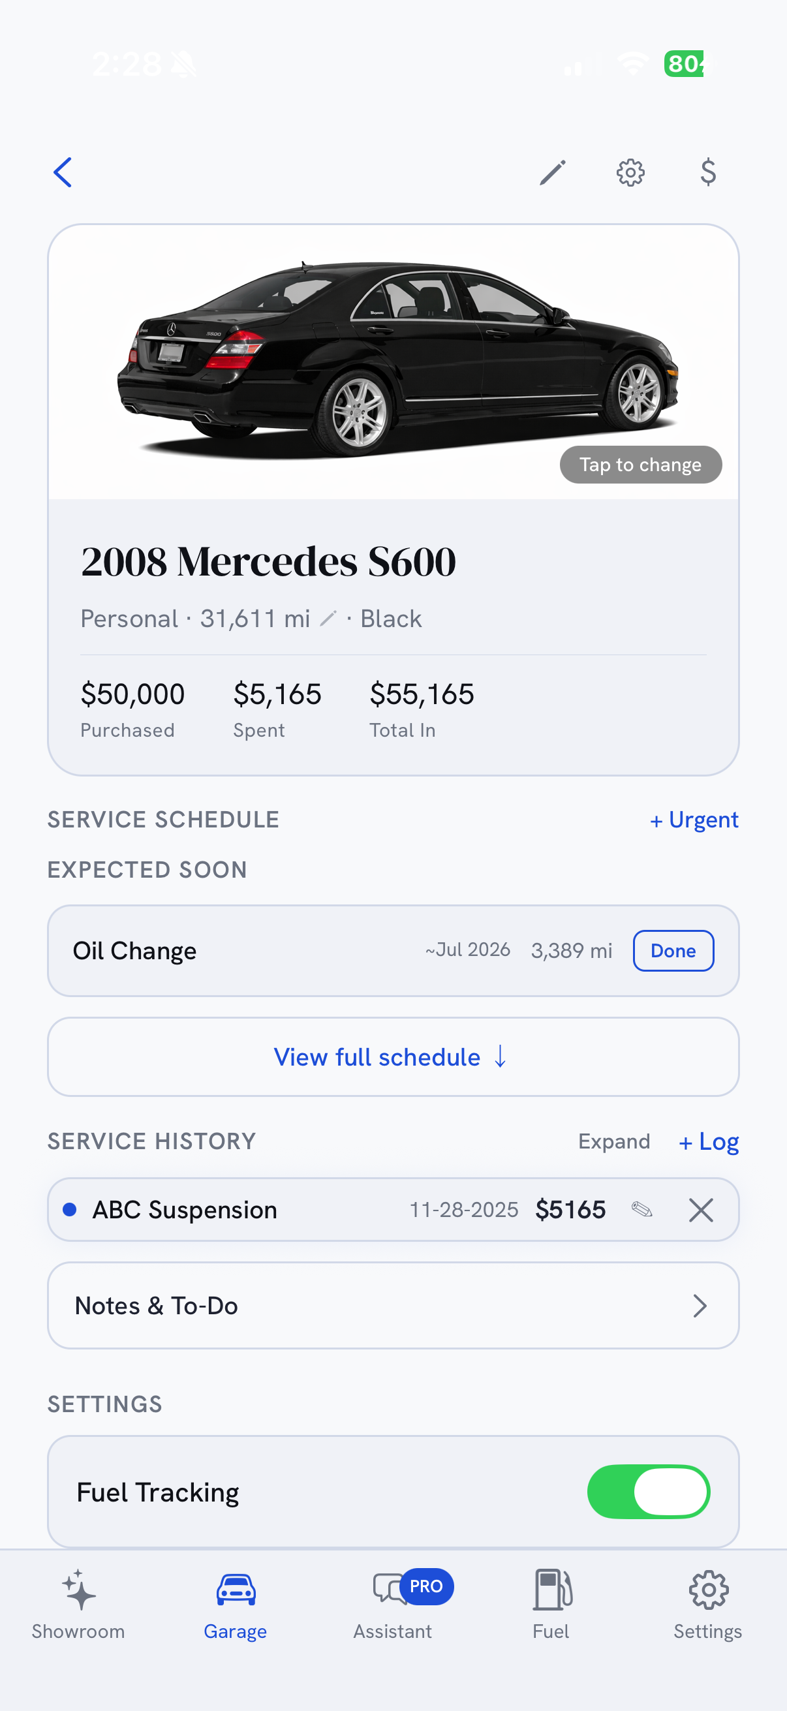Add an urgent service item
Screen dimensions: 787x1711
pyautogui.click(x=694, y=820)
